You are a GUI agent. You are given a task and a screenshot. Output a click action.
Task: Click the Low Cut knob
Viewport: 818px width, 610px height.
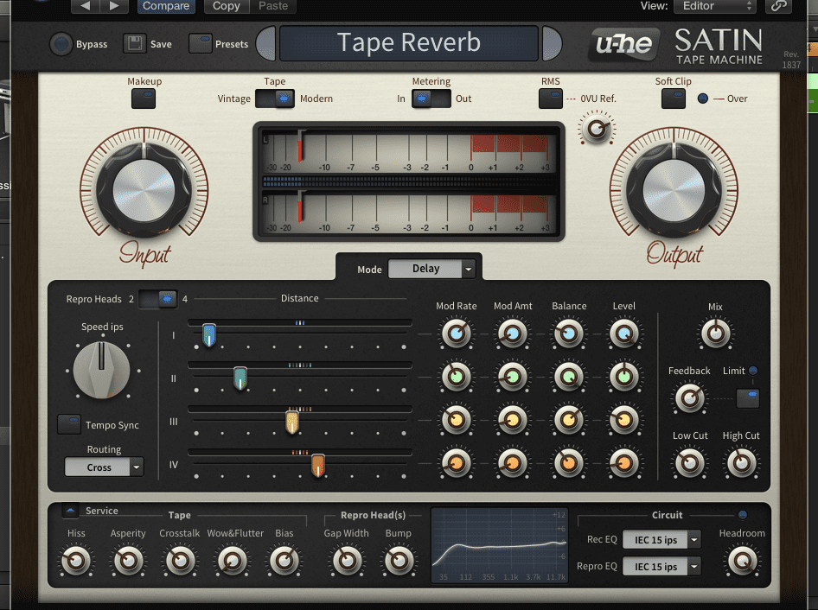690,463
